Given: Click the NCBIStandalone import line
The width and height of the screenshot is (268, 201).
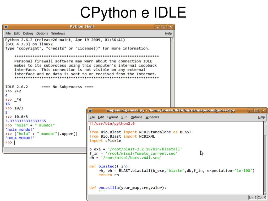Looking at the screenshot, I should (x=140, y=132).
